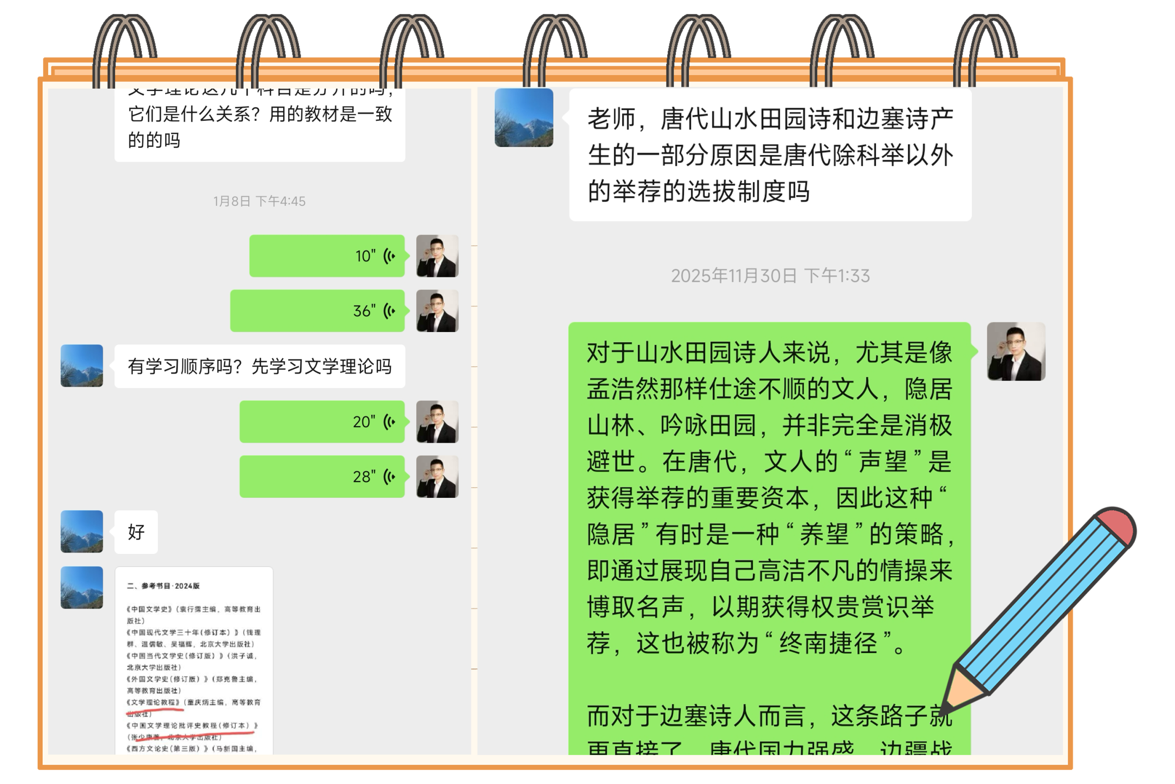Tap teacher avatar beside the 20" voice message
The height and width of the screenshot is (784, 1175).
(437, 422)
